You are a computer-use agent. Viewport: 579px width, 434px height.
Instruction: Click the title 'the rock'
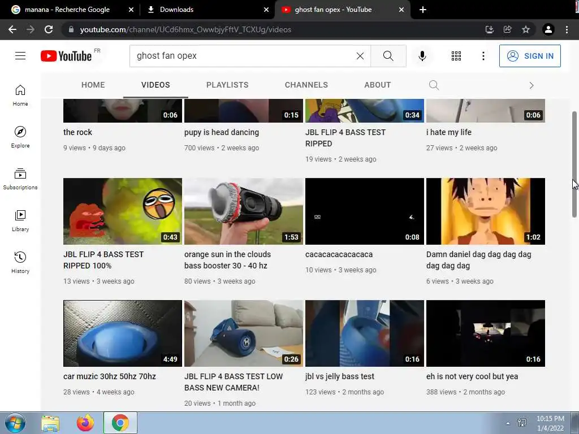coord(77,132)
